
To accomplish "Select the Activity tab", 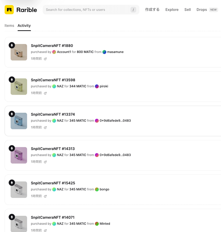I will 24,26.
